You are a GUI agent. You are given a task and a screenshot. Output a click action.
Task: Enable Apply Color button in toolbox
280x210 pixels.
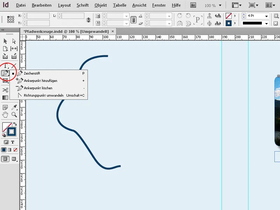coord(4,150)
